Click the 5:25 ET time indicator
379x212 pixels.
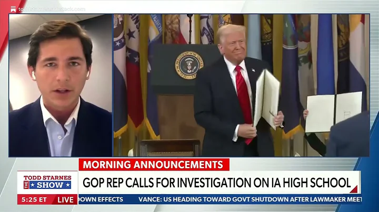pyautogui.click(x=34, y=200)
